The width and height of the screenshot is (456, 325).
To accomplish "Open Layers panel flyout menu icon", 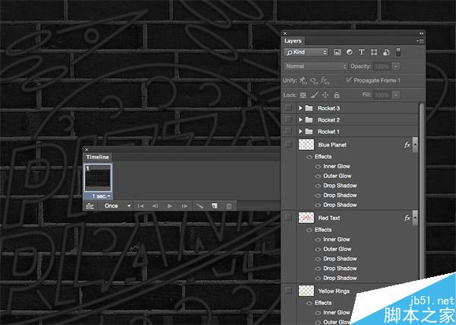I will (x=420, y=41).
